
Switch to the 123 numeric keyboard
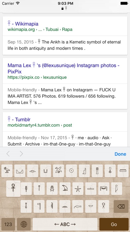(x=8, y=224)
